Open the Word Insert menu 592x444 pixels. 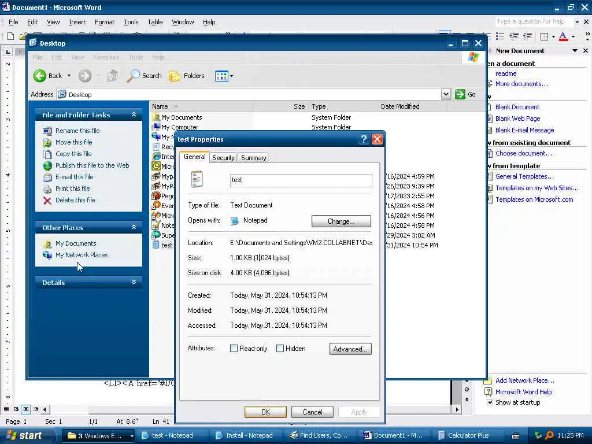point(77,22)
